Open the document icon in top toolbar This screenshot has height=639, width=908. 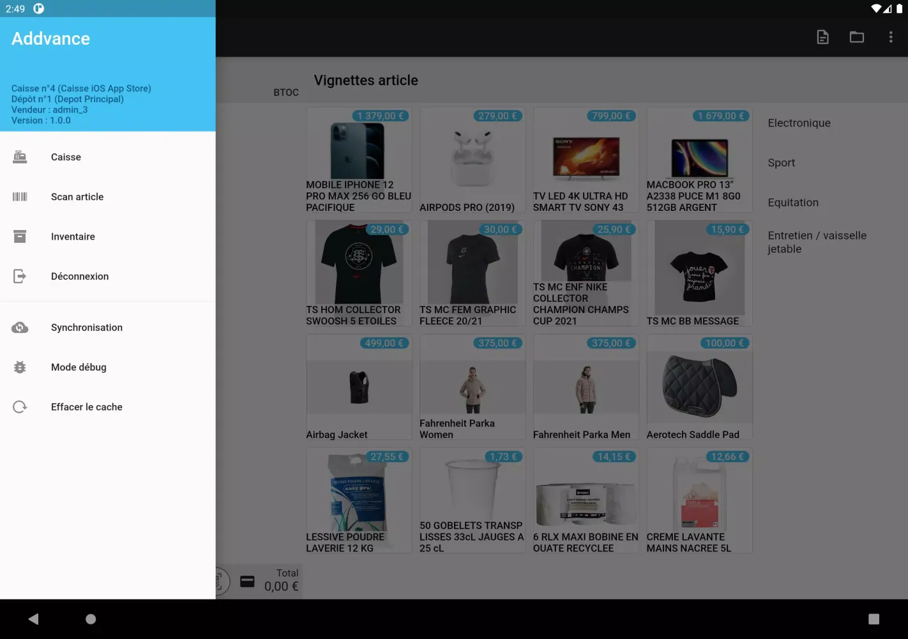823,37
